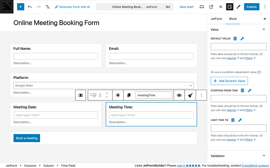Click the site logo at top-left
Viewport: 270px width, 168px height.
7,7
